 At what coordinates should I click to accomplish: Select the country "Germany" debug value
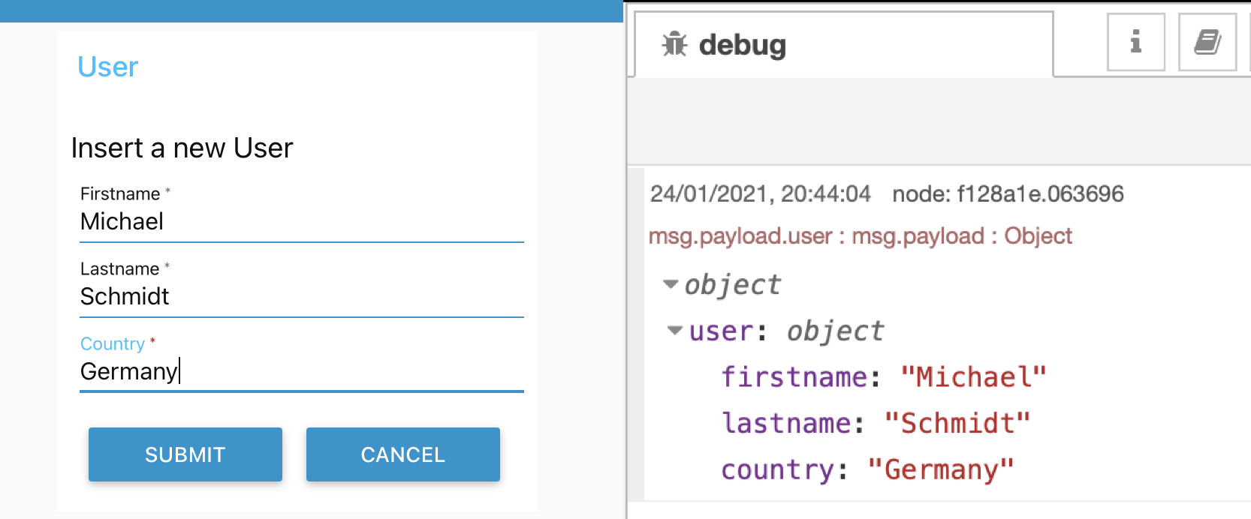point(941,469)
